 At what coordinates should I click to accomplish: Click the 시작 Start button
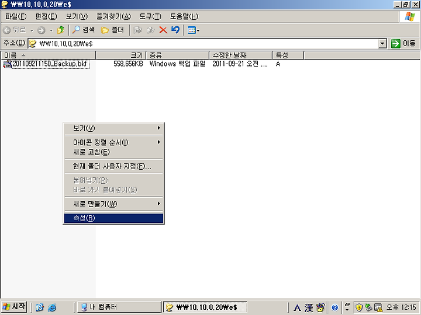14,306
